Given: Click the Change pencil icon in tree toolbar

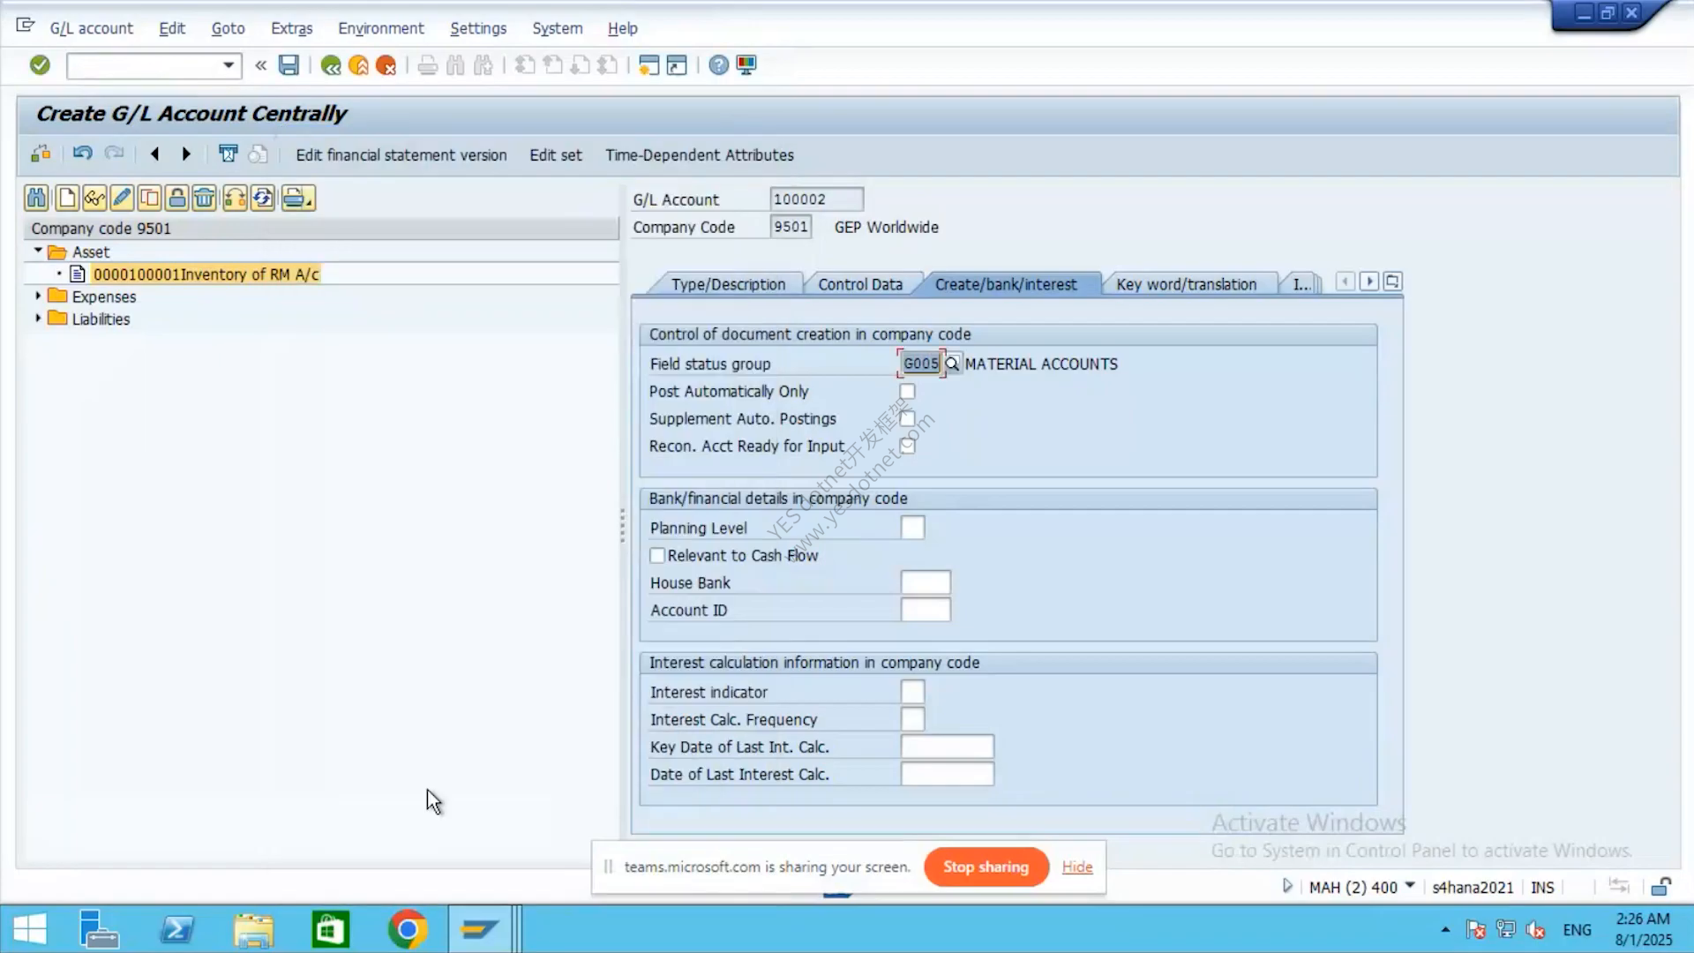Looking at the screenshot, I should click(122, 198).
